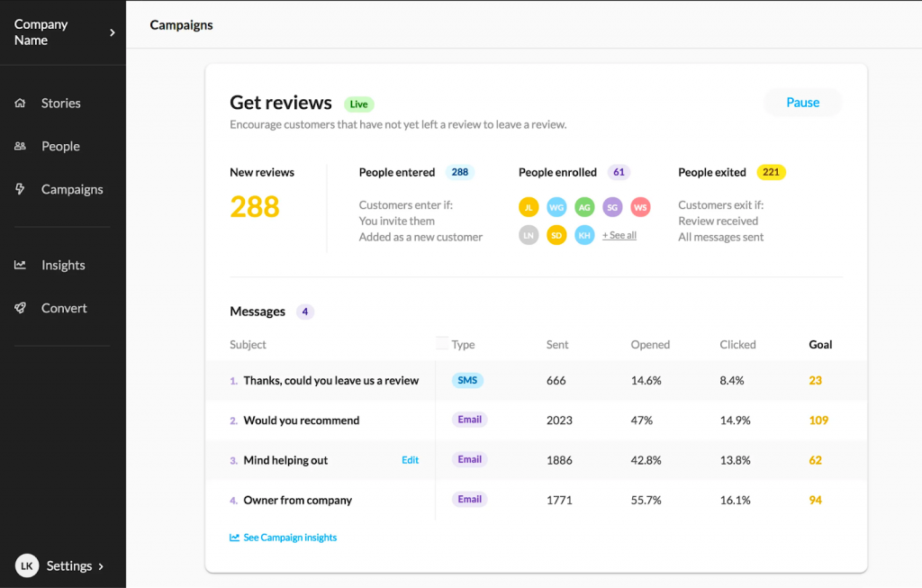
Task: Select the Thanks, could you leave us a review row
Action: pos(331,380)
